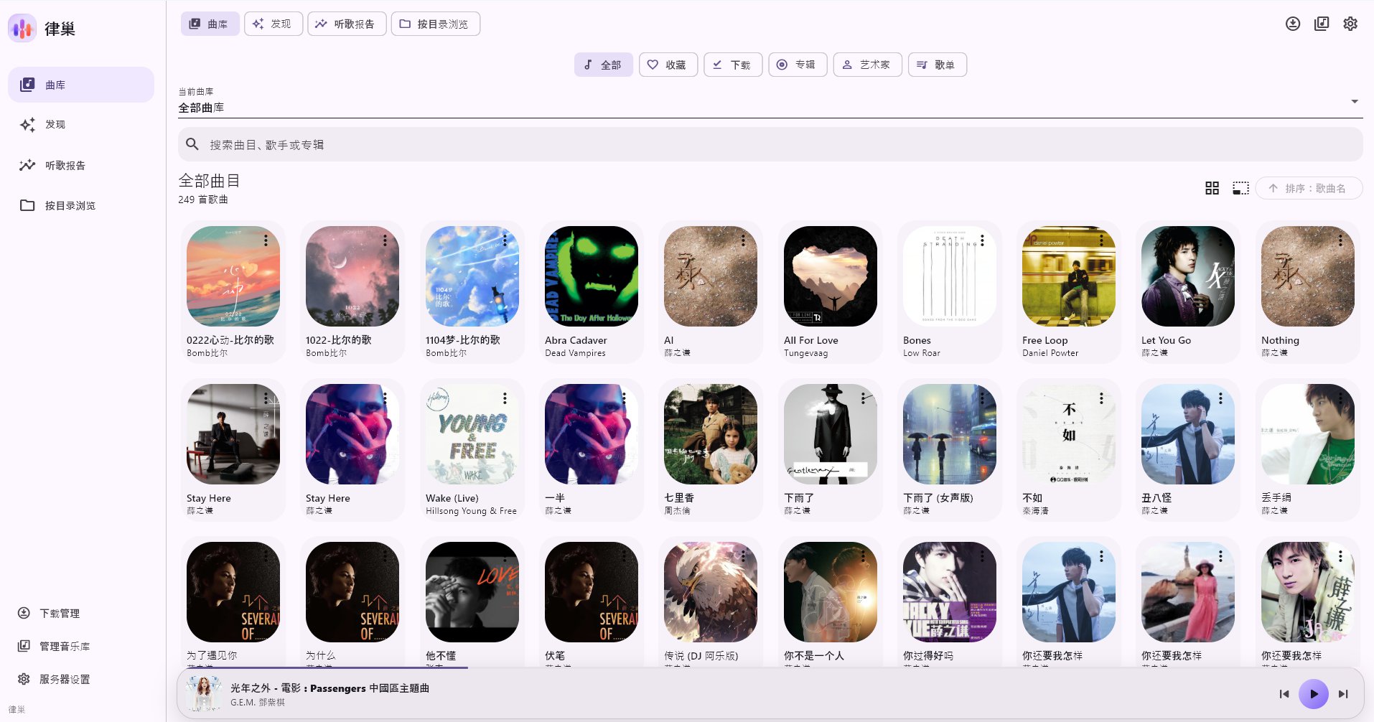The height and width of the screenshot is (722, 1374).
Task: Switch to the 发现 top tab
Action: (274, 24)
